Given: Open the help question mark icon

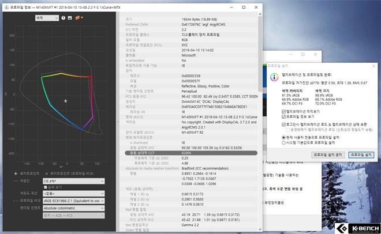Looking at the screenshot, I should (x=63, y=18).
